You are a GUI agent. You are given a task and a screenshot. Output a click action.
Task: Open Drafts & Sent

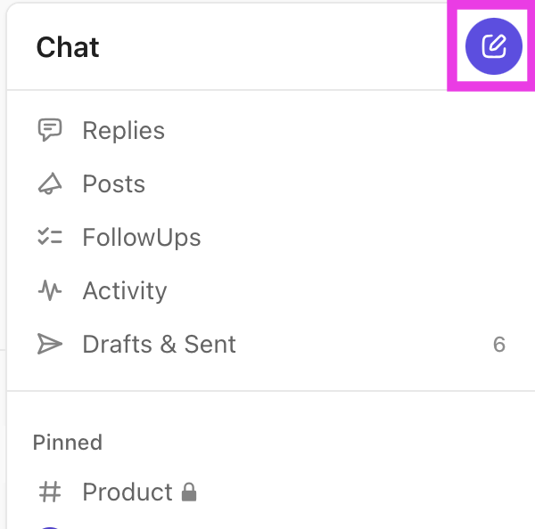click(159, 344)
